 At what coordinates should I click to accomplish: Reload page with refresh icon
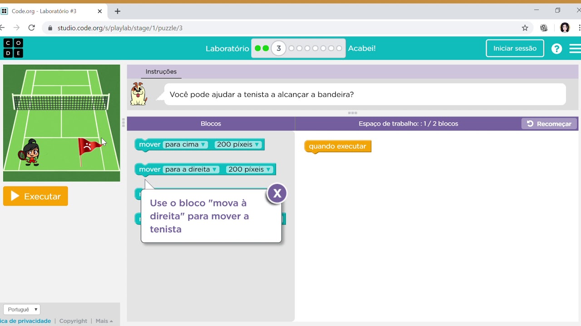coord(31,28)
